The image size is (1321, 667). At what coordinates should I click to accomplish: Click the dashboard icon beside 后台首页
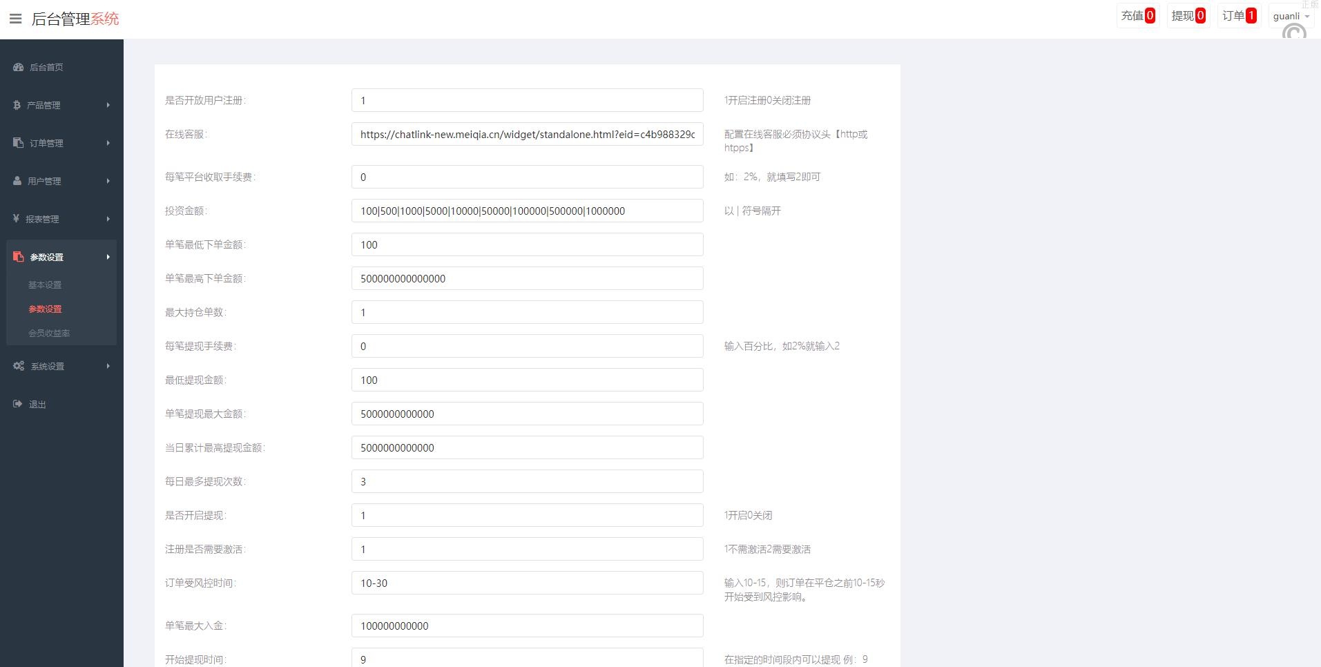coord(19,67)
